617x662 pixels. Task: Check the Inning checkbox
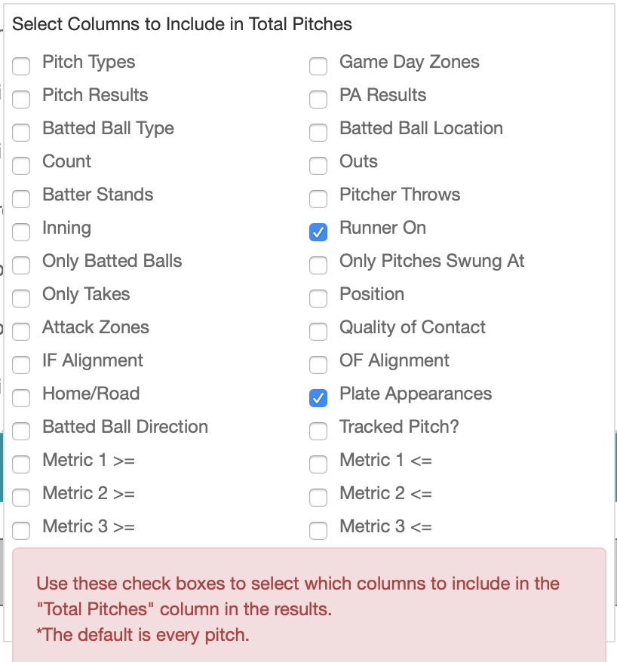(21, 231)
